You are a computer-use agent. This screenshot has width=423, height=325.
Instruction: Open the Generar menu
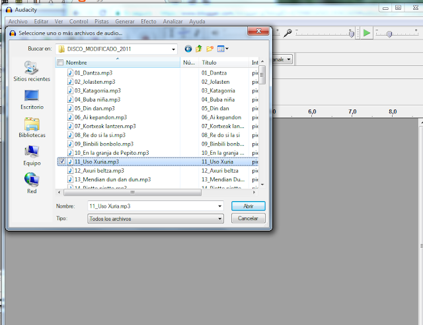125,22
